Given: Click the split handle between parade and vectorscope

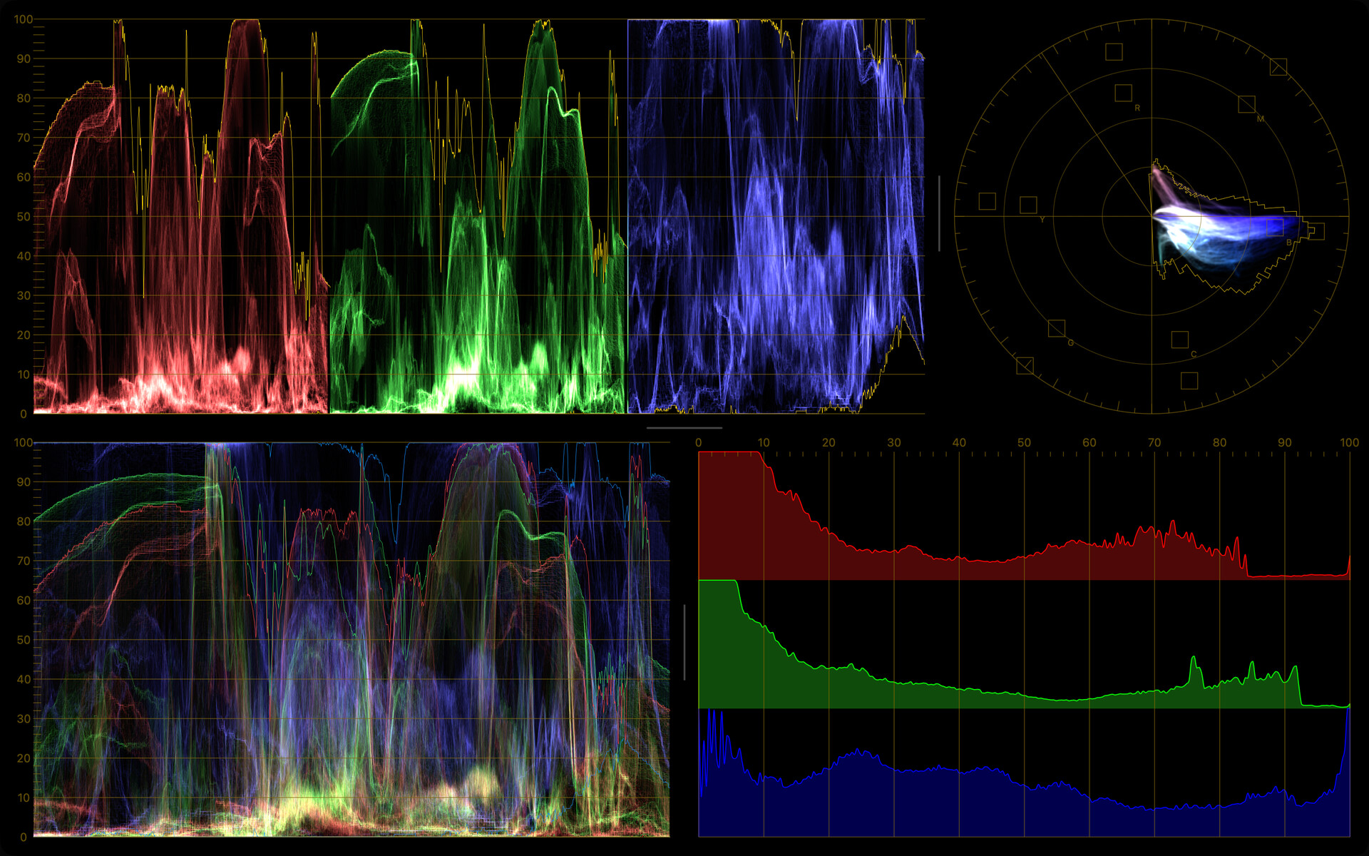Looking at the screenshot, I should [939, 214].
